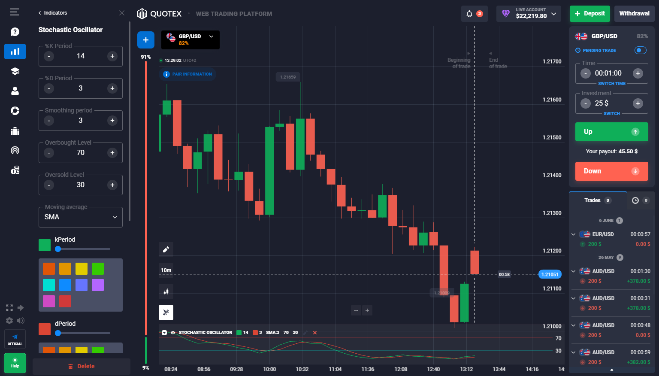The height and width of the screenshot is (376, 659).
Task: Enter fullscreen mode with expand icon
Action: pyautogui.click(x=9, y=308)
